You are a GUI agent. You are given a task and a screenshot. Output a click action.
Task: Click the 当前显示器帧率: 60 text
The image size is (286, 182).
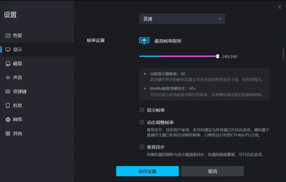(167, 74)
